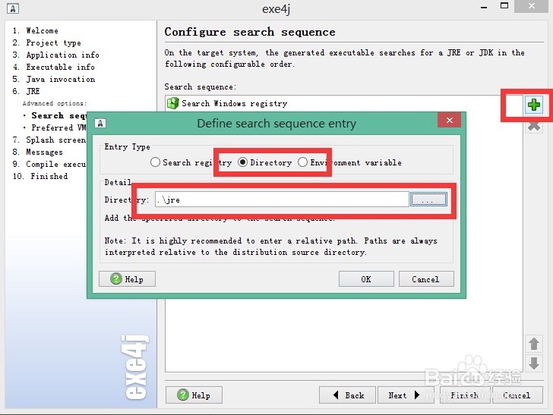Browse for directory with the ... button
This screenshot has height=415, width=553.
pos(428,200)
